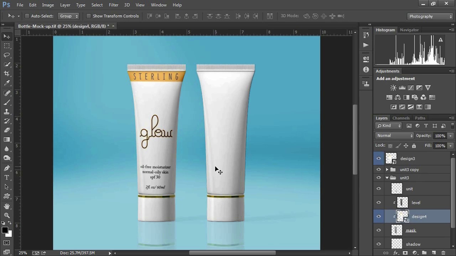Select the Brush tool
456x256 pixels.
point(7,102)
